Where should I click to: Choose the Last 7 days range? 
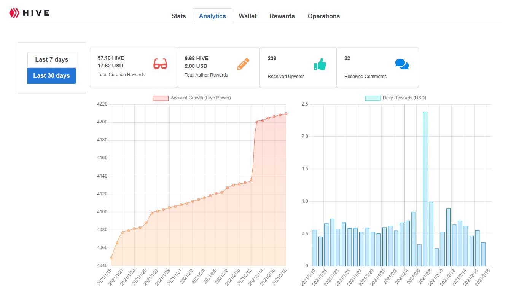point(52,60)
